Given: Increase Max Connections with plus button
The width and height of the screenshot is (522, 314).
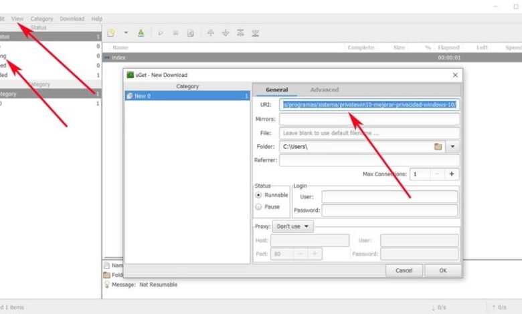Looking at the screenshot, I should [x=452, y=174].
